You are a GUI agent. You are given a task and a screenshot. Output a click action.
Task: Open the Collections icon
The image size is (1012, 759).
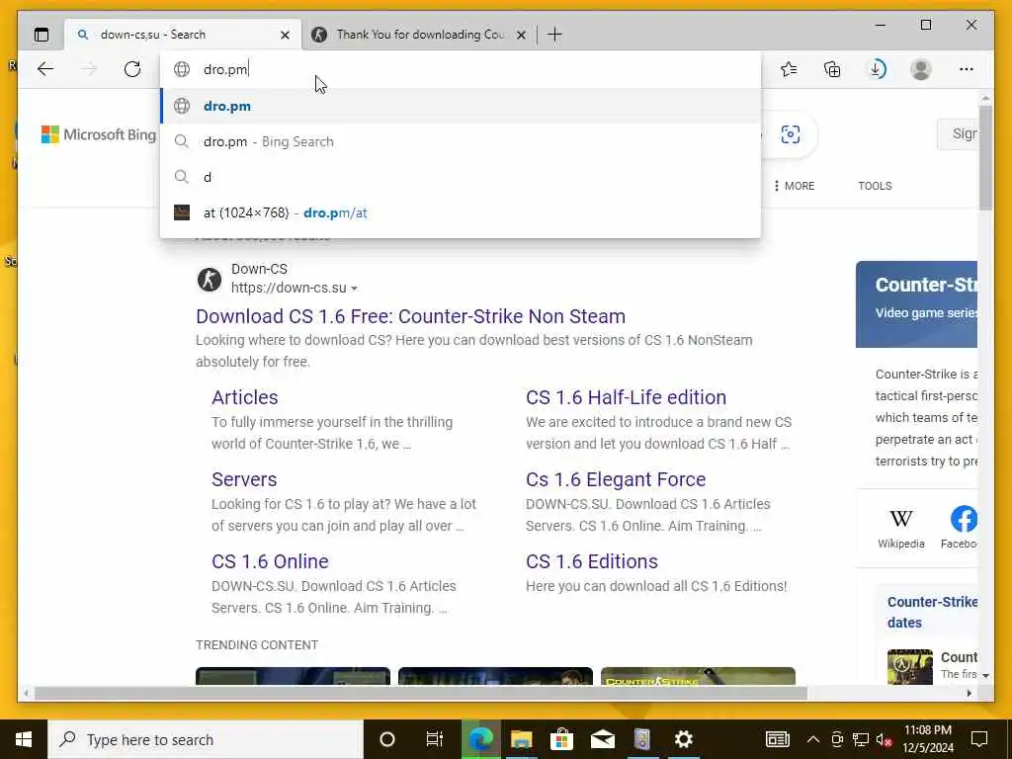coord(832,69)
